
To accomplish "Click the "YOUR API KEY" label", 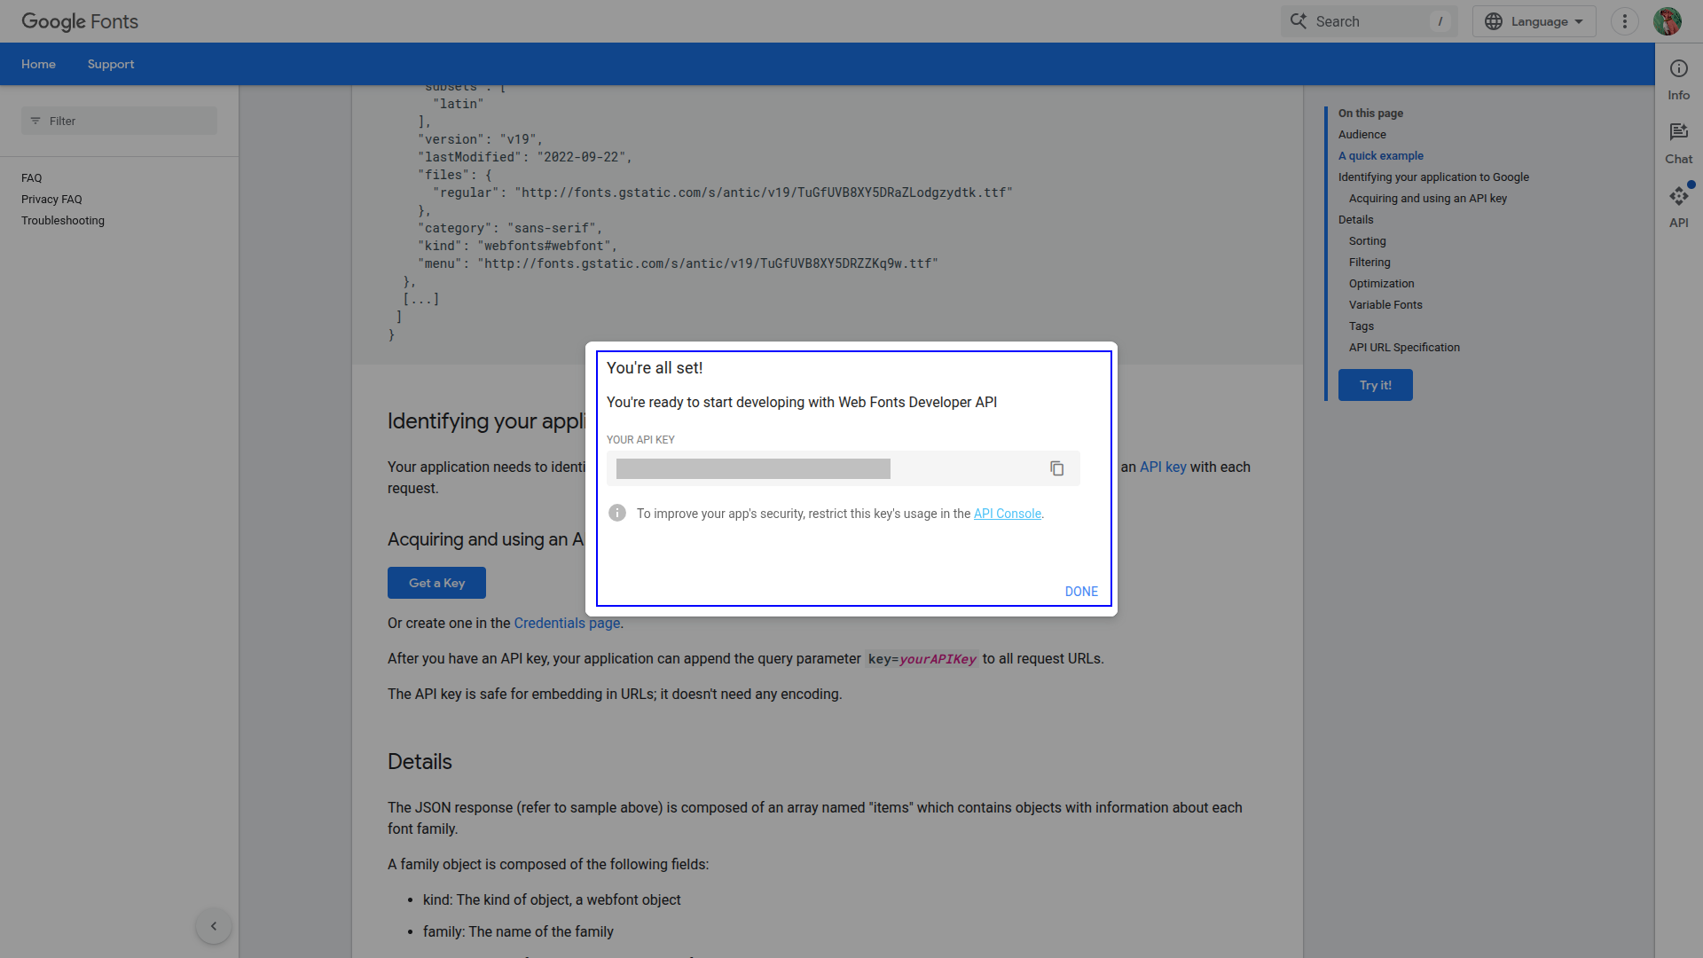I will point(640,440).
